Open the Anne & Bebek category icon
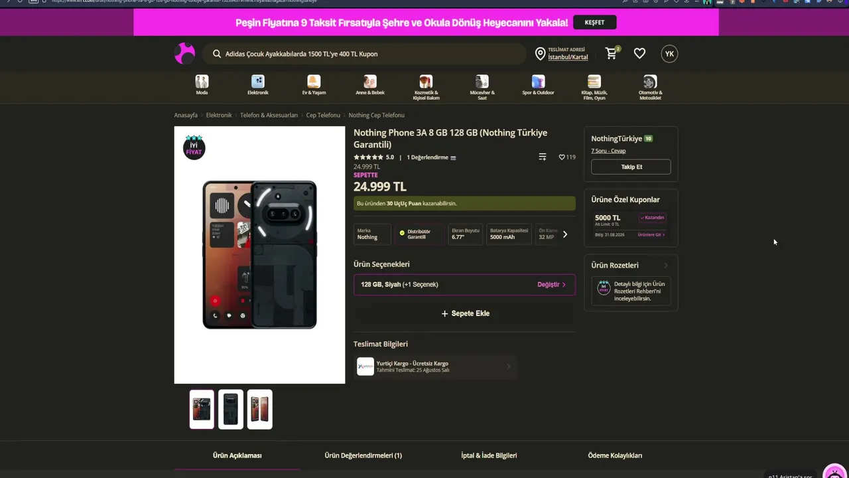849x478 pixels. click(x=370, y=82)
